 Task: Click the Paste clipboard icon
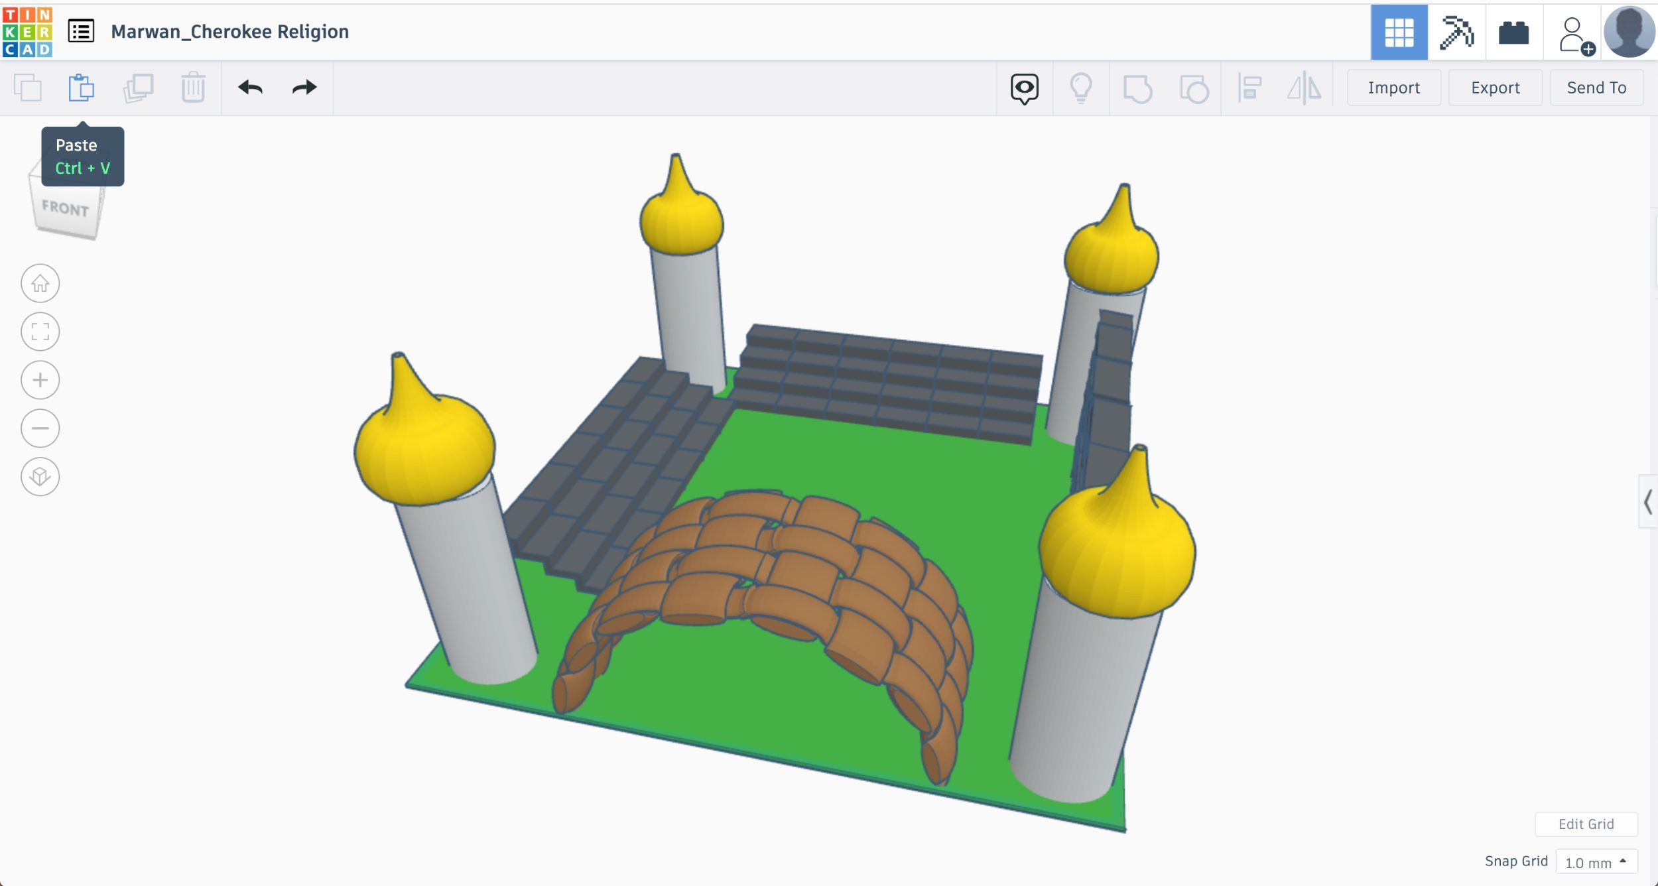point(82,88)
